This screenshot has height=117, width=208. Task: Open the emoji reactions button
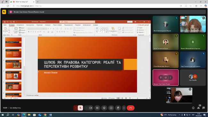(x=104, y=108)
